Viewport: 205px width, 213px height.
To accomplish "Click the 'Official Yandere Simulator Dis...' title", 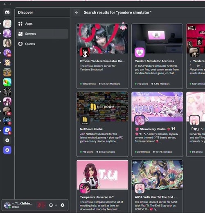I will 102,61.
